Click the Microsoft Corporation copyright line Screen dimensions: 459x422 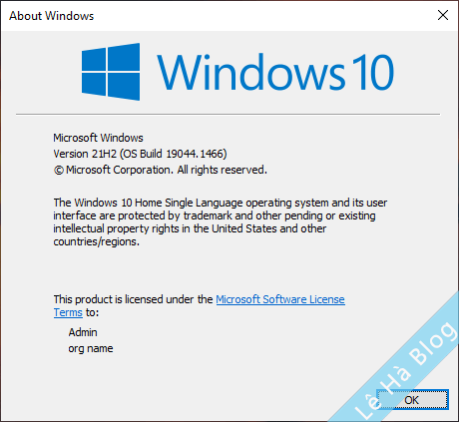[161, 170]
